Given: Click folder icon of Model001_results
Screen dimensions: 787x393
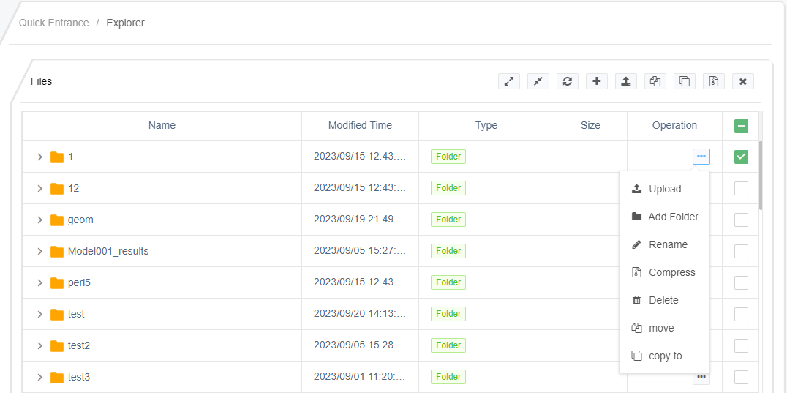Looking at the screenshot, I should click(57, 252).
